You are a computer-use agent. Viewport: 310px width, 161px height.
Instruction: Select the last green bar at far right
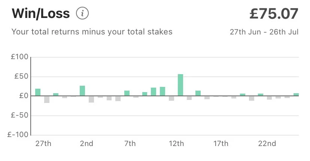point(296,94)
